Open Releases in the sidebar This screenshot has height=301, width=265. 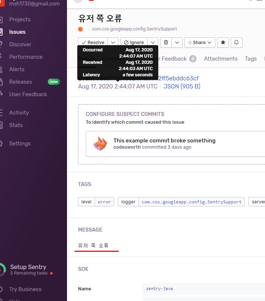[21, 82]
